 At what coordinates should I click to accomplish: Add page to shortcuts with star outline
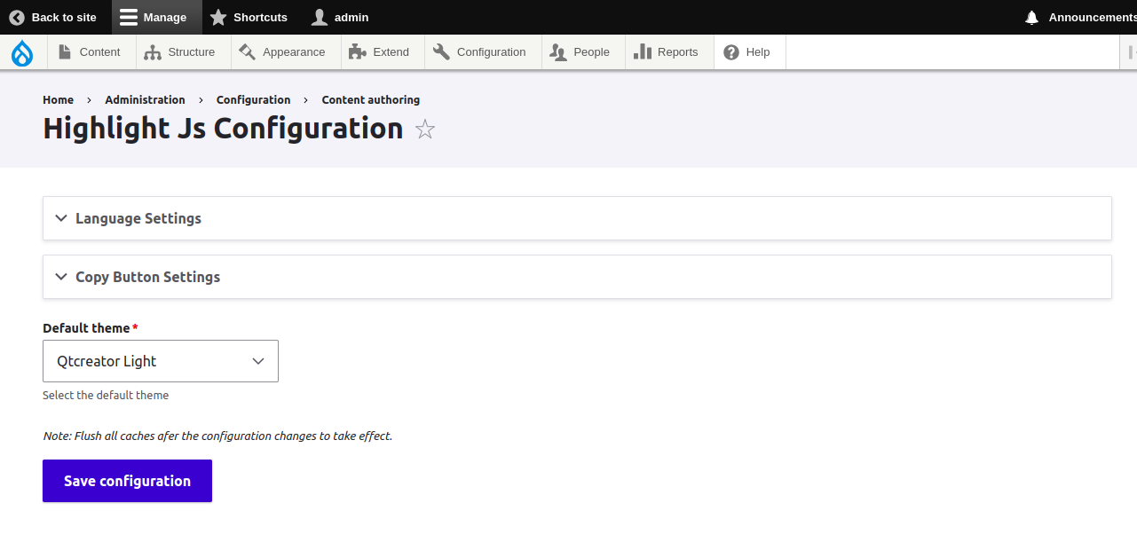[425, 130]
